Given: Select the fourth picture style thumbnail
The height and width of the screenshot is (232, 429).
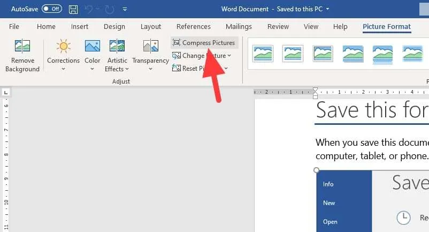Looking at the screenshot, I should (x=353, y=54).
